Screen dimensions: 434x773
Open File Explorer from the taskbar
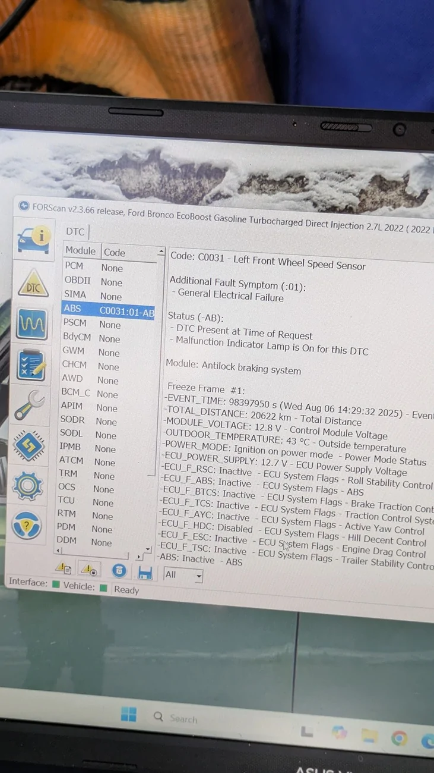(370, 736)
